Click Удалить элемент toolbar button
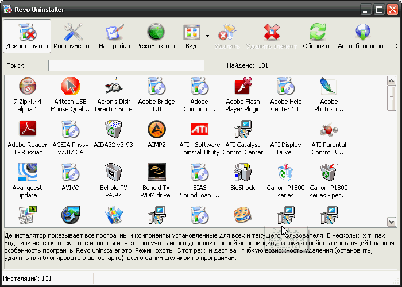Image resolution: width=402 pixels, height=287 pixels. pos(271,36)
